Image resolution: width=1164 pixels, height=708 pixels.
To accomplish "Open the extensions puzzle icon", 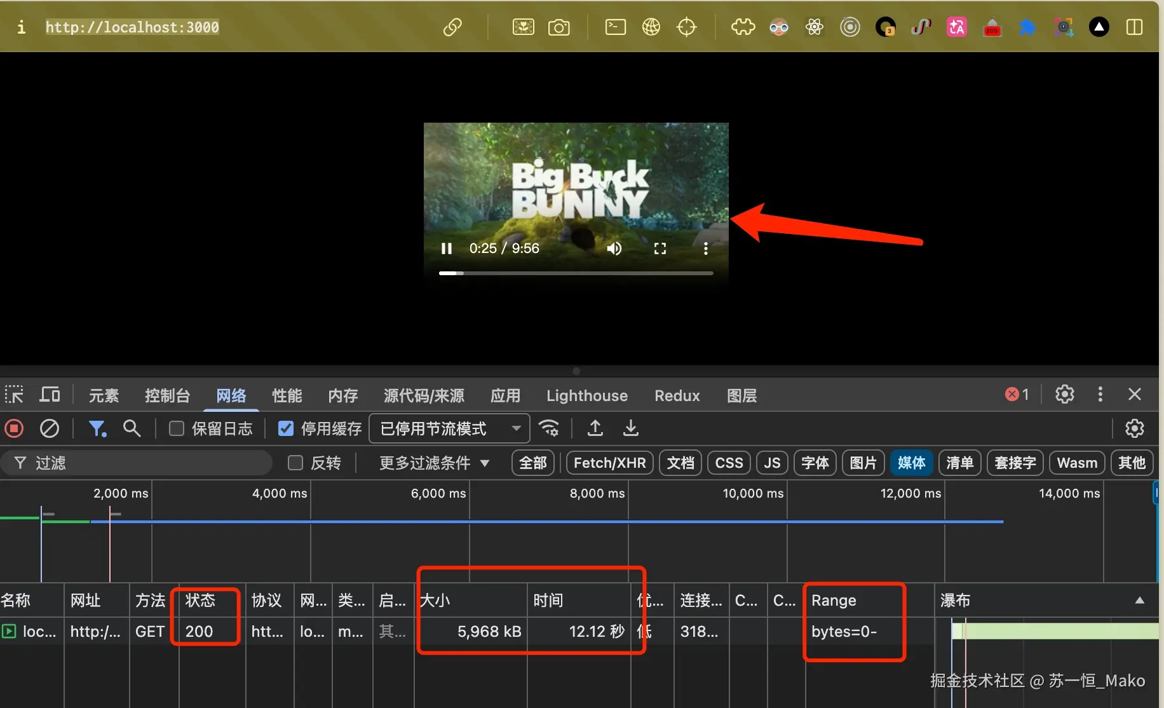I will tap(743, 27).
